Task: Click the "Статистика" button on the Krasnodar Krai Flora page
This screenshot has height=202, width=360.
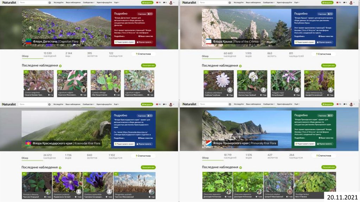Action: point(144,156)
